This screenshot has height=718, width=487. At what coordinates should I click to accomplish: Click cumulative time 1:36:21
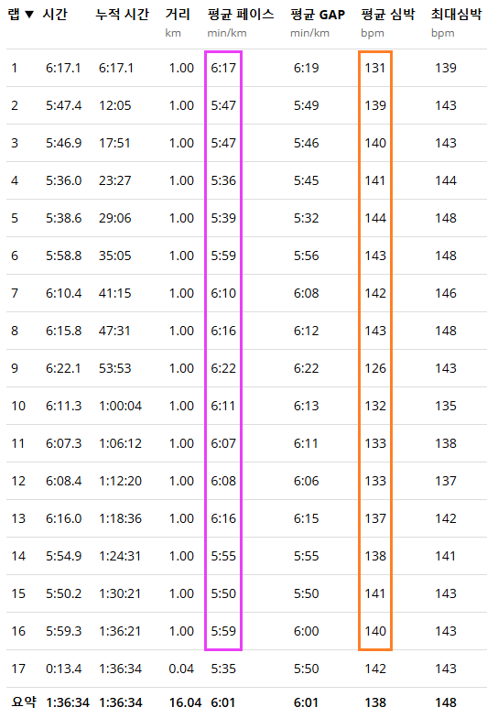pos(121,631)
